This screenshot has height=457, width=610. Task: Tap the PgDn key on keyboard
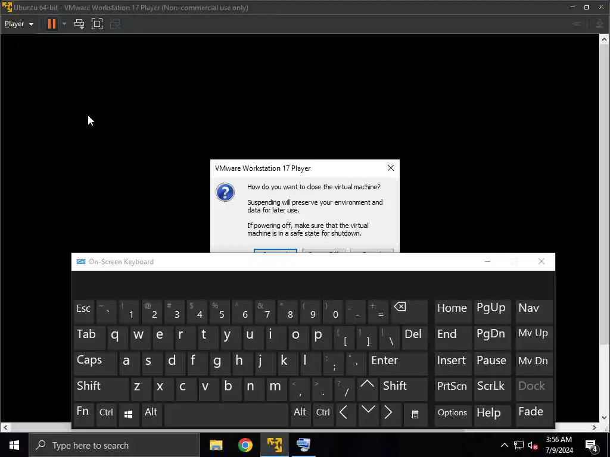(x=491, y=337)
